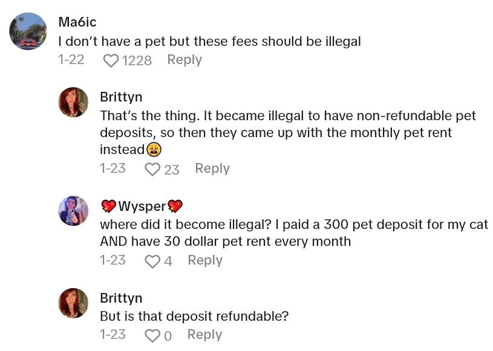Click the 1228 like count
This screenshot has width=493, height=351.
pos(136,60)
